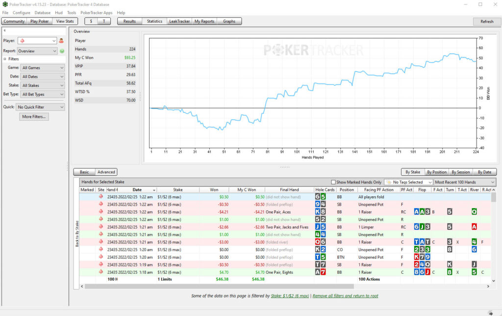This screenshot has width=502, height=316.
Task: Open the No Tags Selected dropdown
Action: (408, 182)
